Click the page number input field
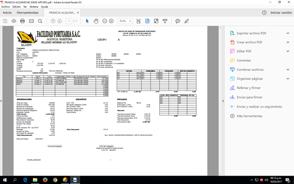The height and width of the screenshot is (184, 294). pyautogui.click(x=69, y=21)
